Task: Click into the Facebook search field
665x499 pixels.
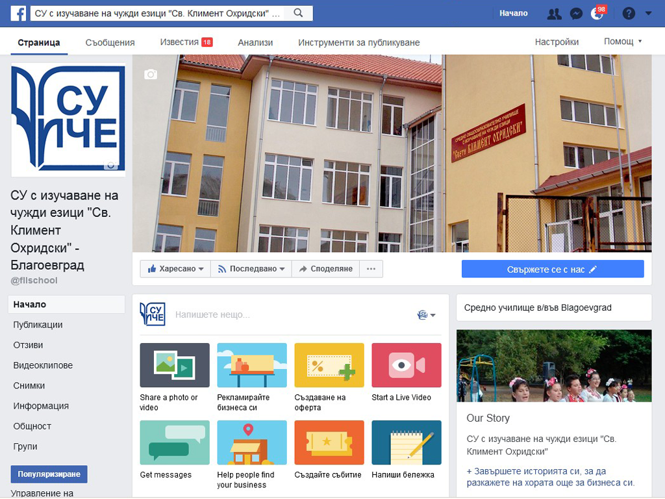Action: 157,13
